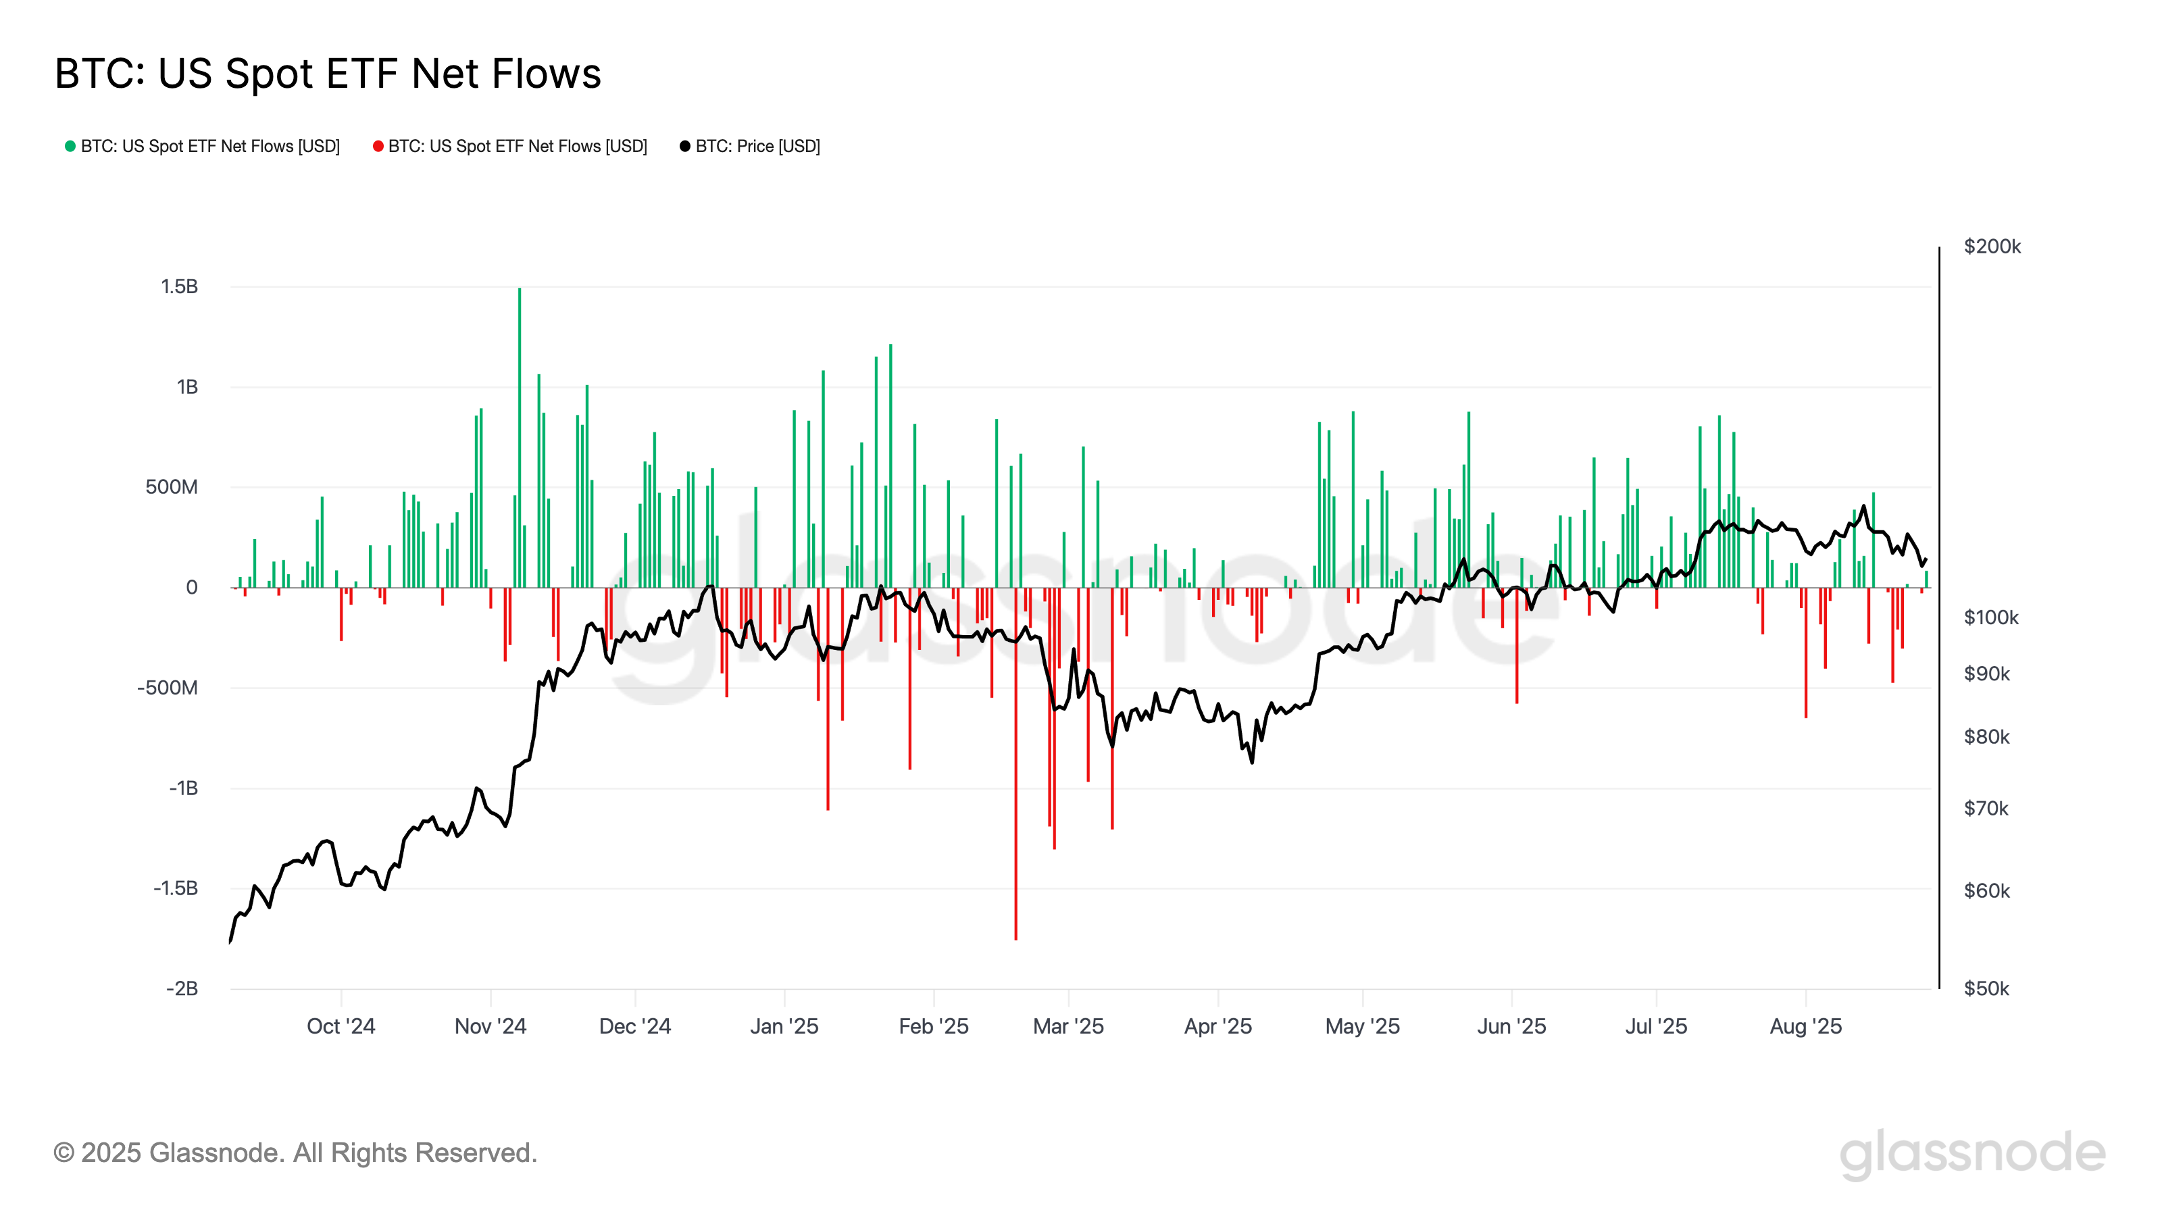Click the $100k price axis label
The height and width of the screenshot is (1216, 2162).
coord(1991,617)
